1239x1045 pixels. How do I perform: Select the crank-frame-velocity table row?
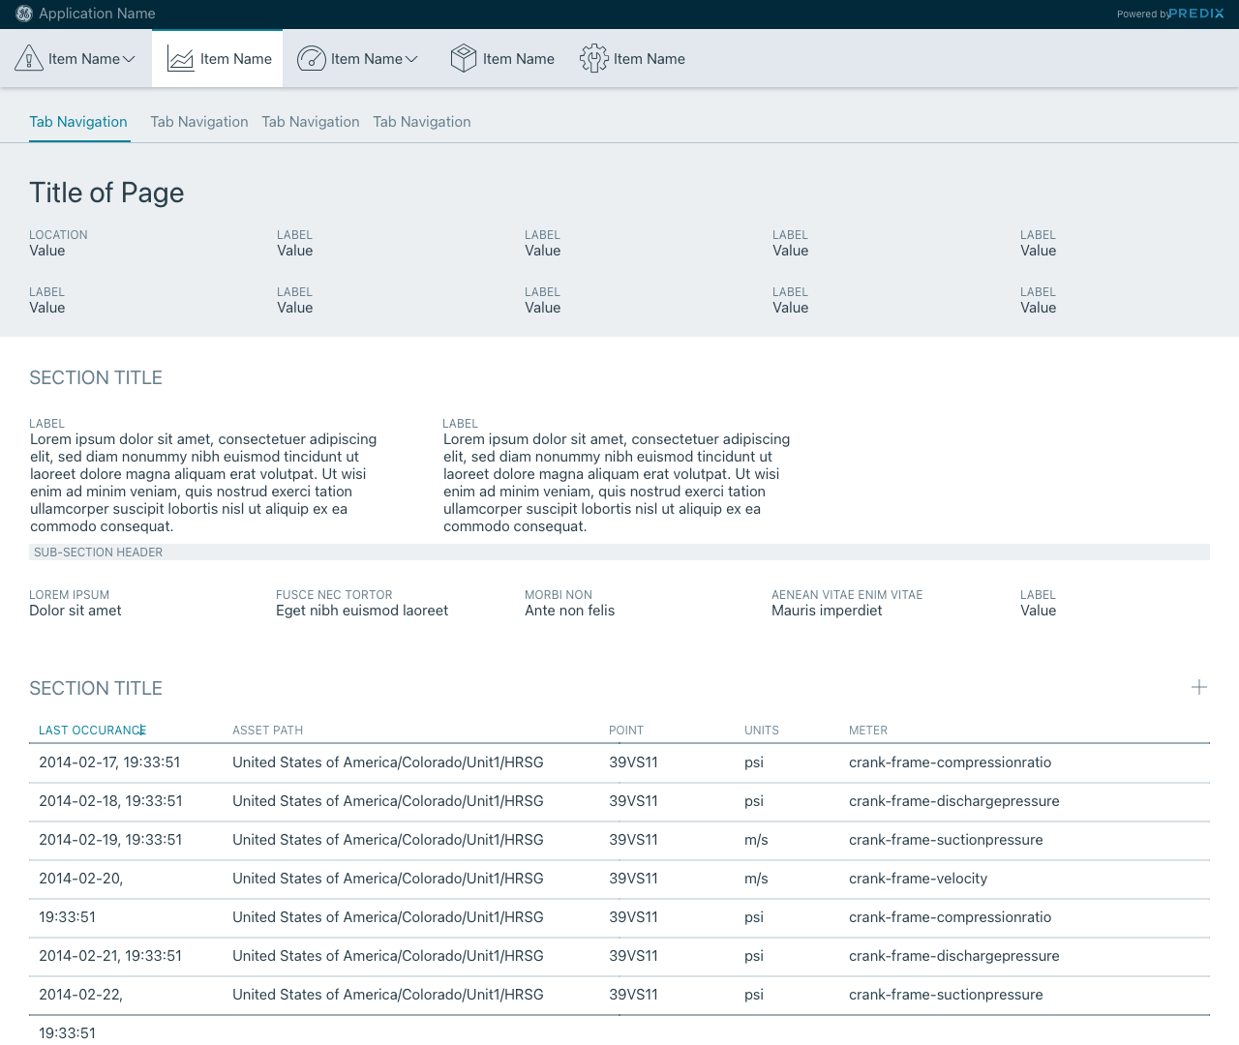918,879
